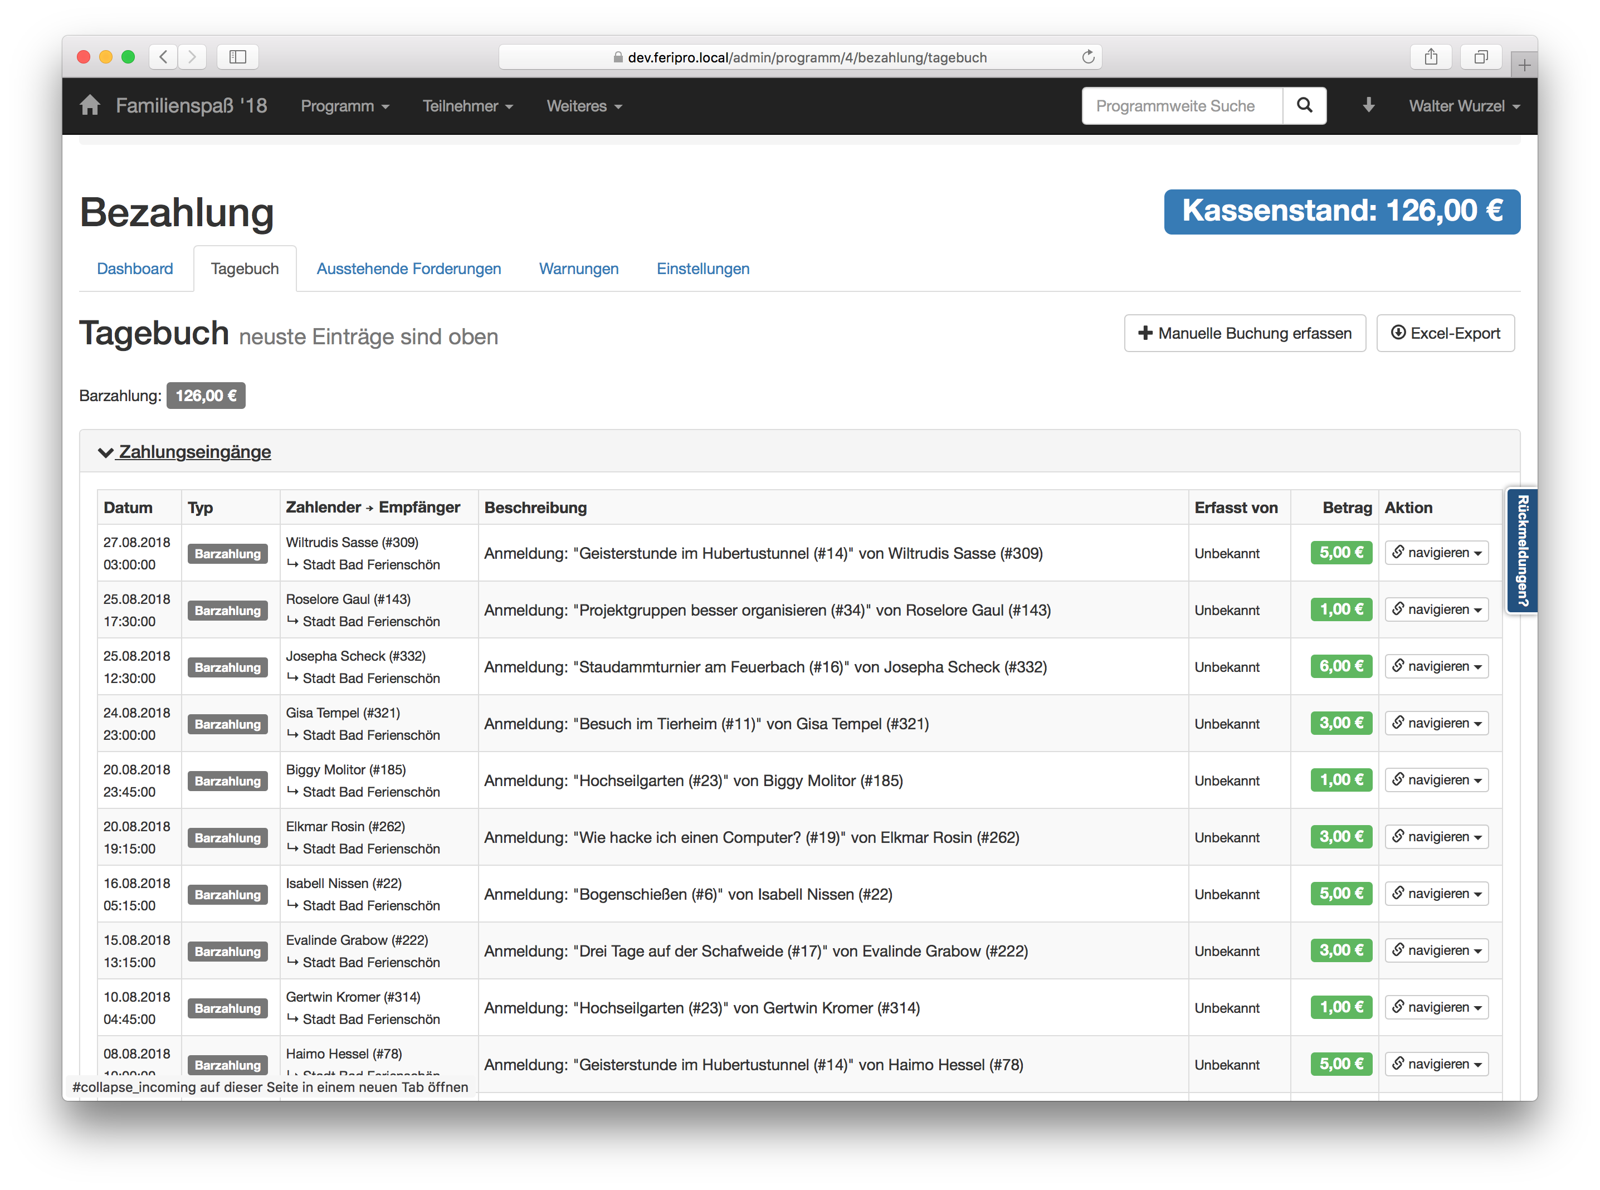Toggle the browser sidebar icon

[237, 57]
